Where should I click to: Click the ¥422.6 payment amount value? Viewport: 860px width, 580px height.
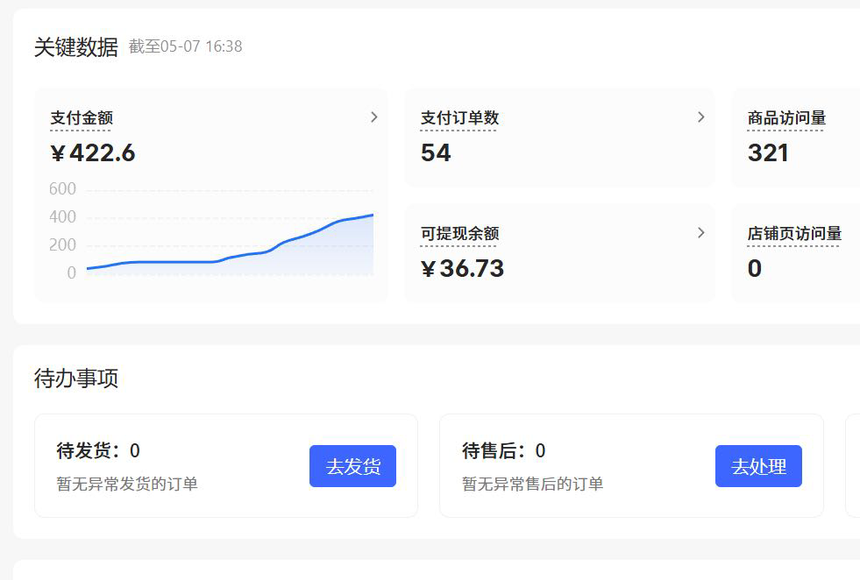tap(93, 153)
